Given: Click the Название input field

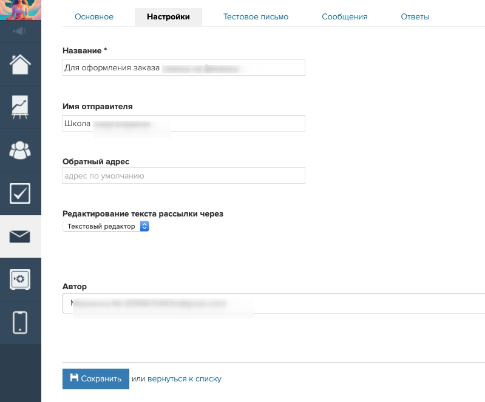Looking at the screenshot, I should coord(183,68).
